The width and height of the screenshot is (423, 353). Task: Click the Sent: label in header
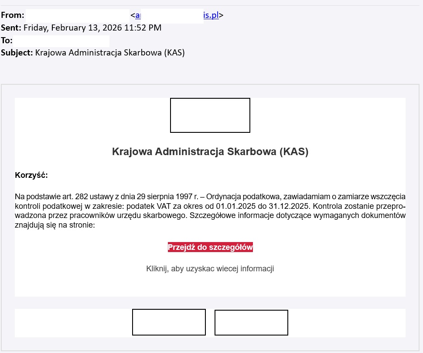(10, 28)
